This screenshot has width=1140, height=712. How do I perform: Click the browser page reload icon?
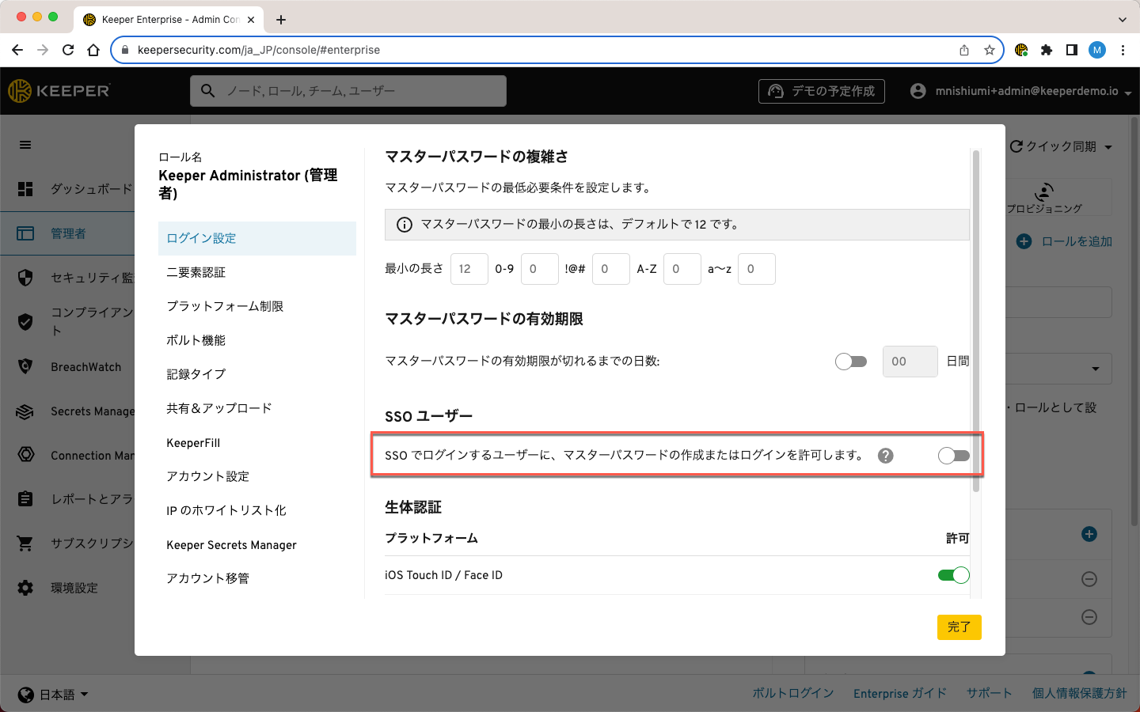68,50
